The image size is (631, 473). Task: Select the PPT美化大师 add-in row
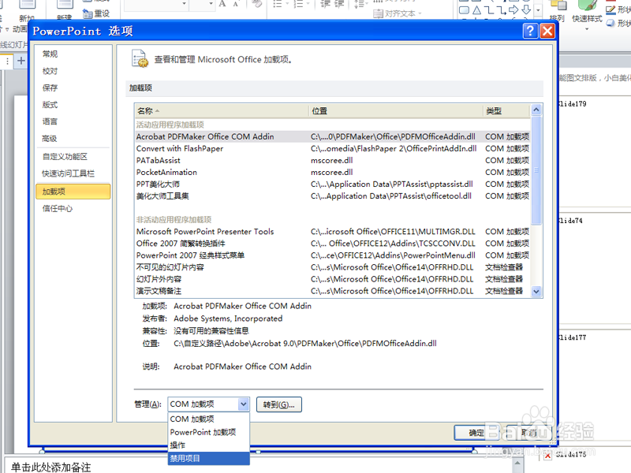click(332, 184)
